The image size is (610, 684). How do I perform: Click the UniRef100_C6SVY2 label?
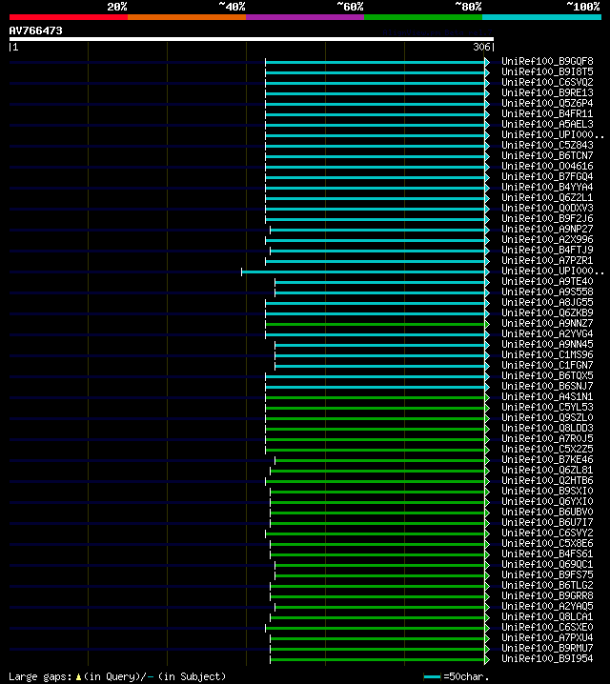pyautogui.click(x=547, y=533)
